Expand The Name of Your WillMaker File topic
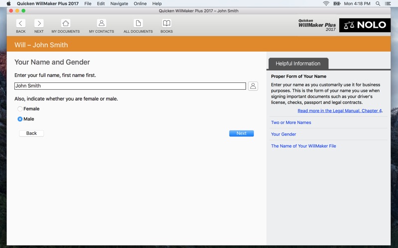 point(303,146)
